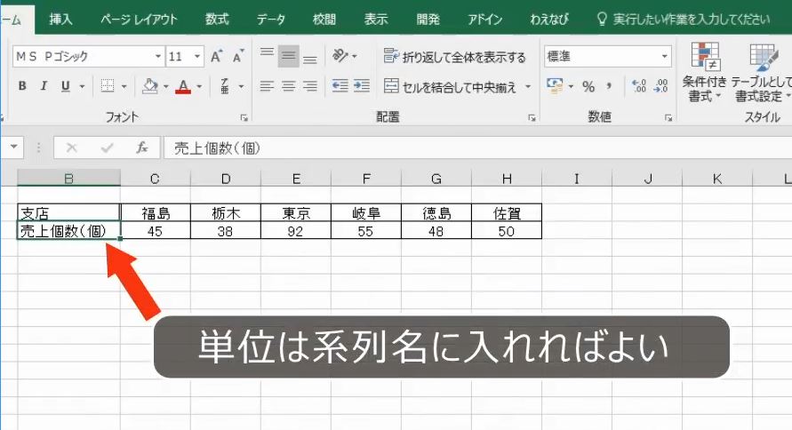Select cell containing 佐賀
792x430 pixels.
507,213
